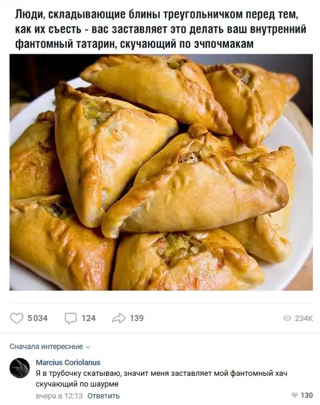Open comments via the speech bubble icon

[71, 318]
